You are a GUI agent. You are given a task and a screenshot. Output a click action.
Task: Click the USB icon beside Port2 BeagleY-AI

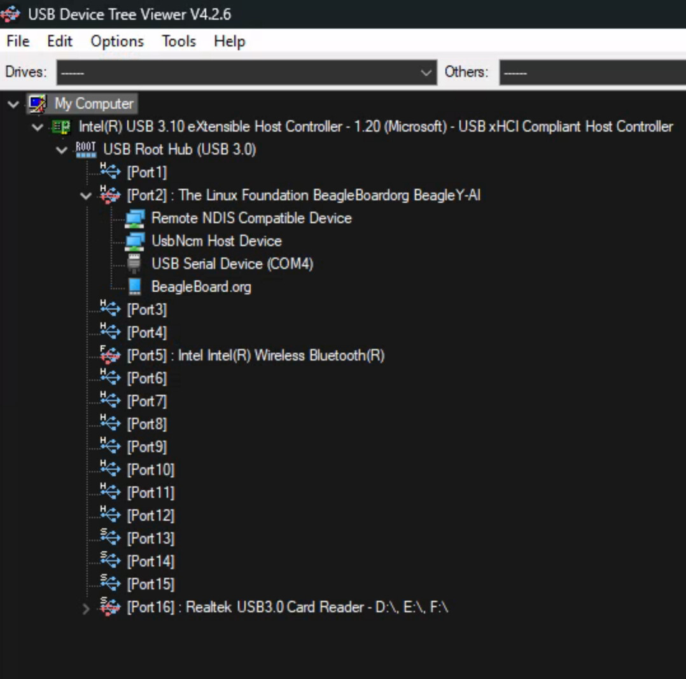[110, 194]
